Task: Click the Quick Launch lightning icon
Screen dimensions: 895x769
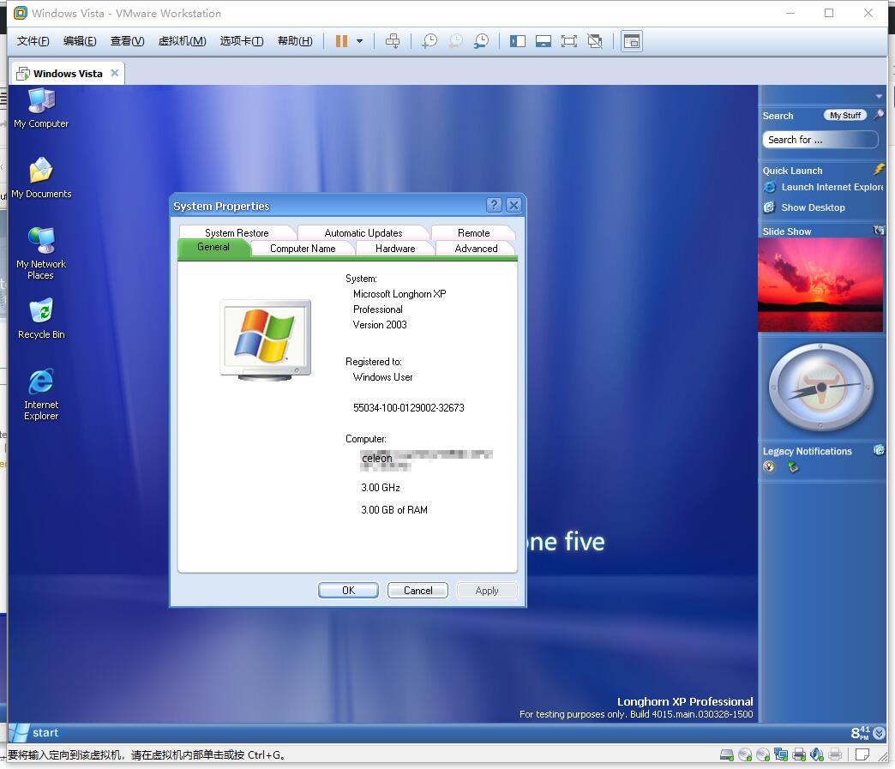Action: click(879, 170)
